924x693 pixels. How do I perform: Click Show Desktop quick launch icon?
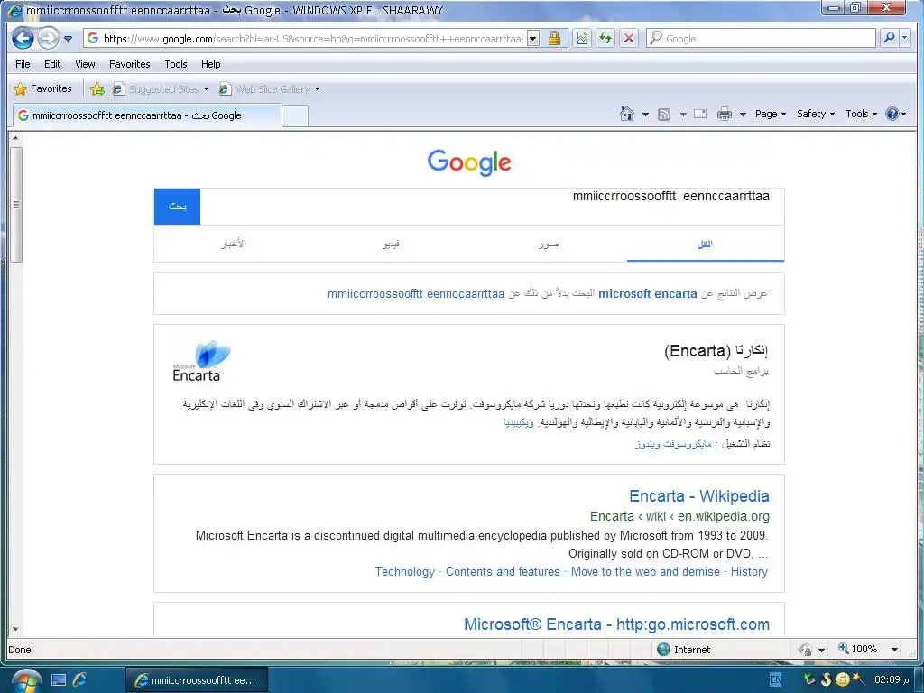59,680
